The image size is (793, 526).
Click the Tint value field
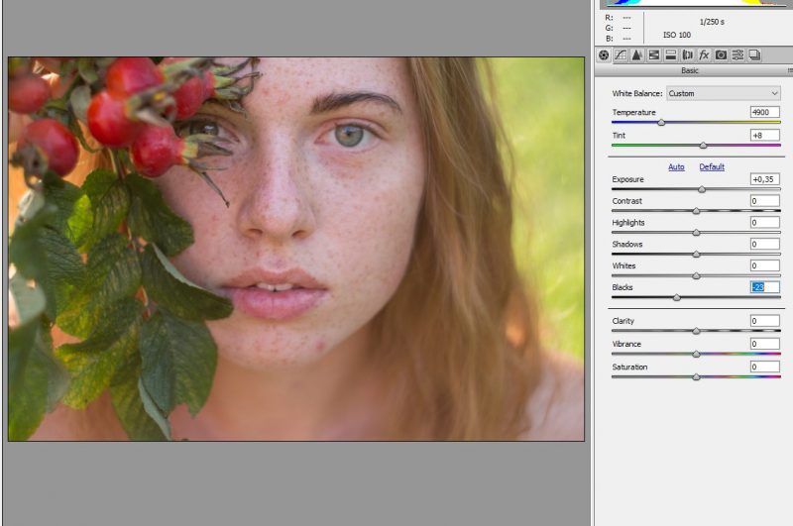point(764,135)
